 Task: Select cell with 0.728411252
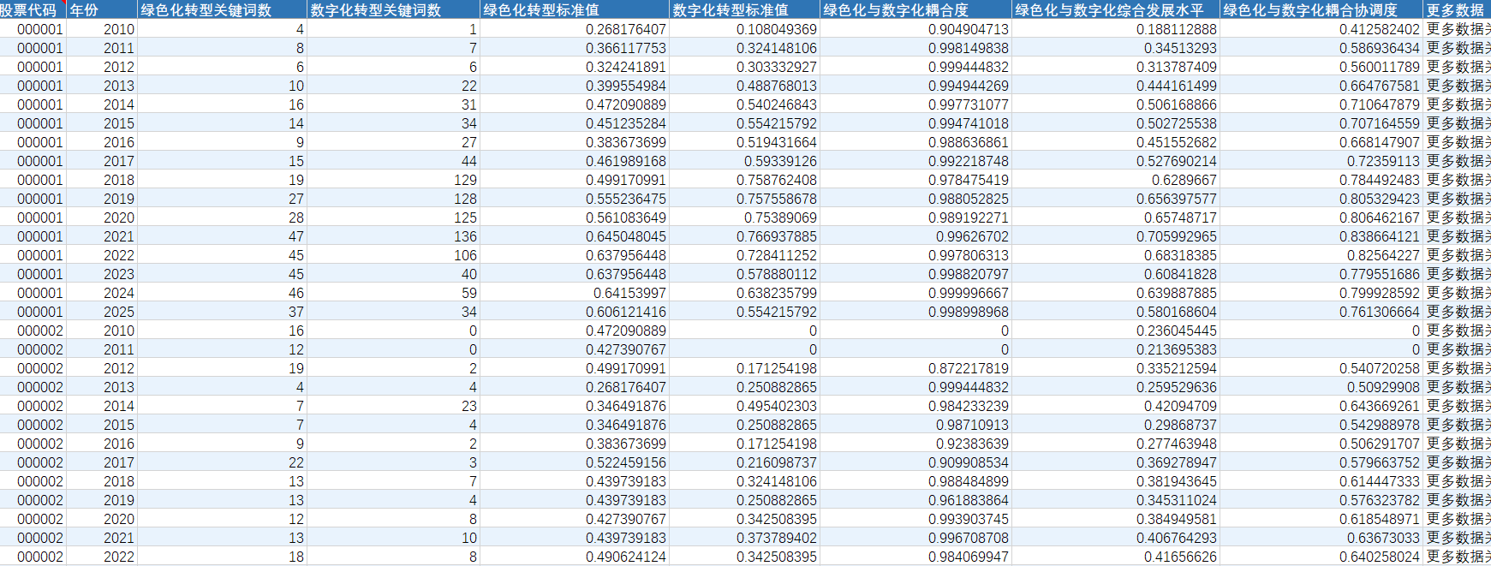click(744, 255)
